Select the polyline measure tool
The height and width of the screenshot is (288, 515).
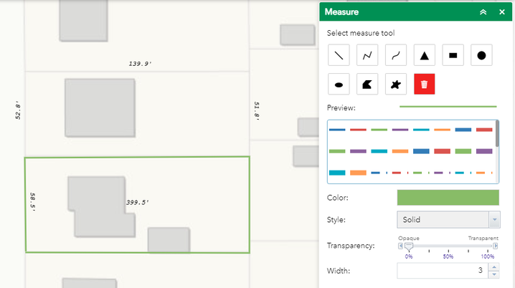[x=367, y=55]
